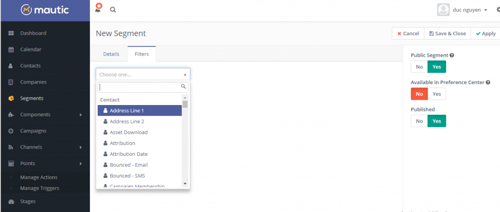Select the Campaigns clock icon

pyautogui.click(x=11, y=131)
